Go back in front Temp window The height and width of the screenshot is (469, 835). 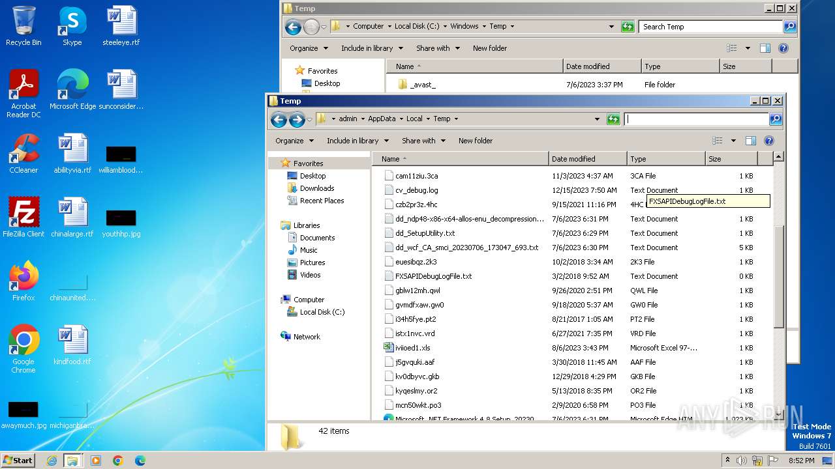pyautogui.click(x=279, y=119)
